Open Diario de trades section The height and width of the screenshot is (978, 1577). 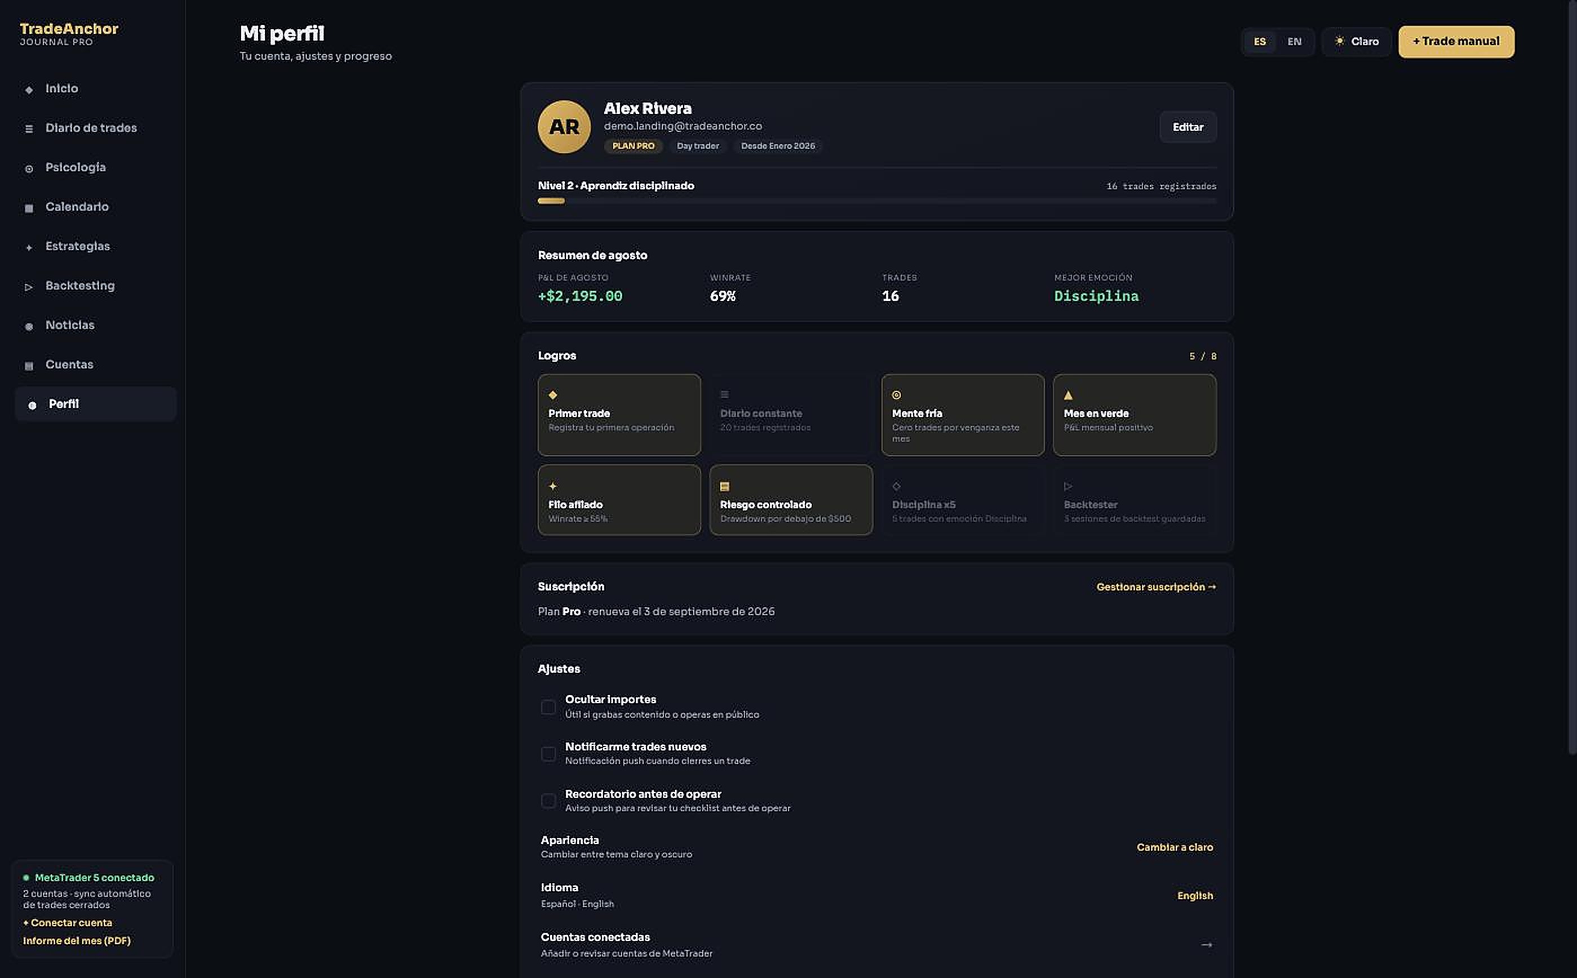tap(95, 128)
